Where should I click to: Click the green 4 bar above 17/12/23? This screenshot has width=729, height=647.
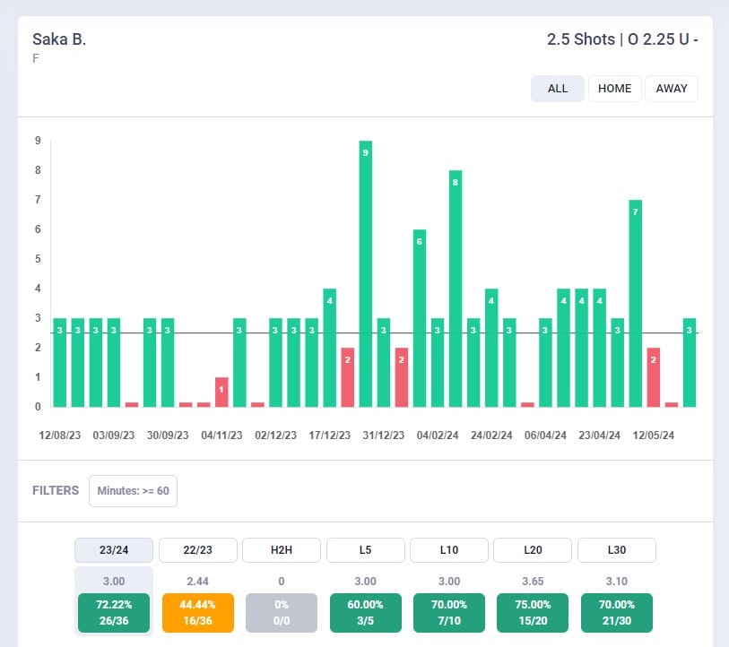tap(330, 348)
